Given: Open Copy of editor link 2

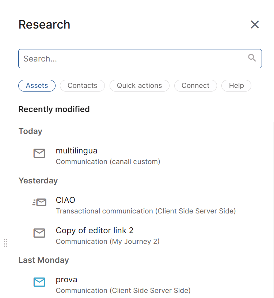Looking at the screenshot, I should [95, 230].
